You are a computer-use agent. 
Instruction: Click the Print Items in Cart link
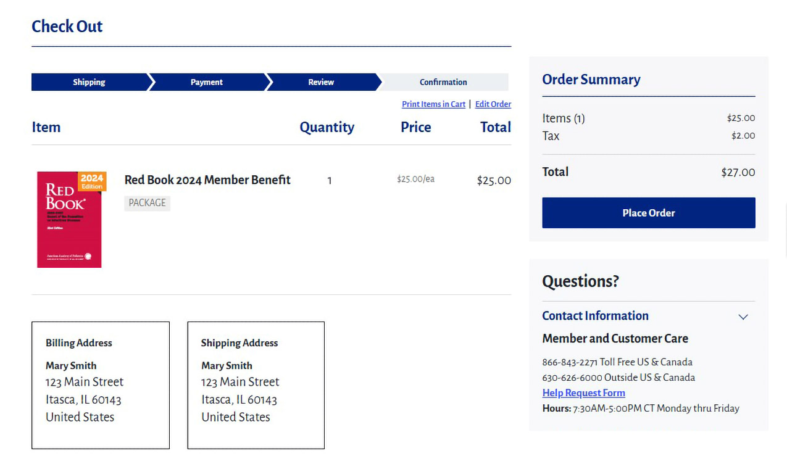click(x=433, y=104)
